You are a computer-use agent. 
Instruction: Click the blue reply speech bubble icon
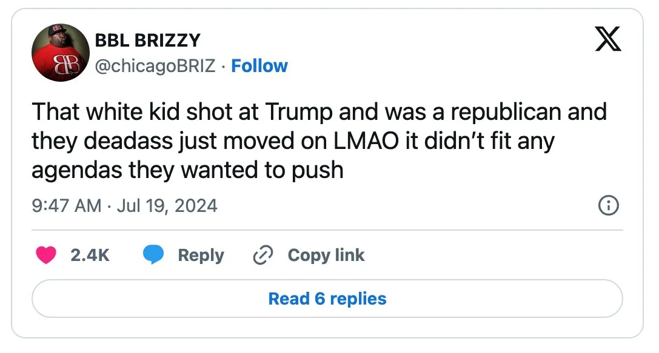tap(153, 256)
